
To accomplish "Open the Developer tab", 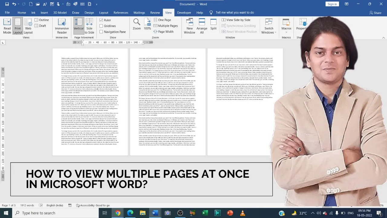I will (x=184, y=13).
